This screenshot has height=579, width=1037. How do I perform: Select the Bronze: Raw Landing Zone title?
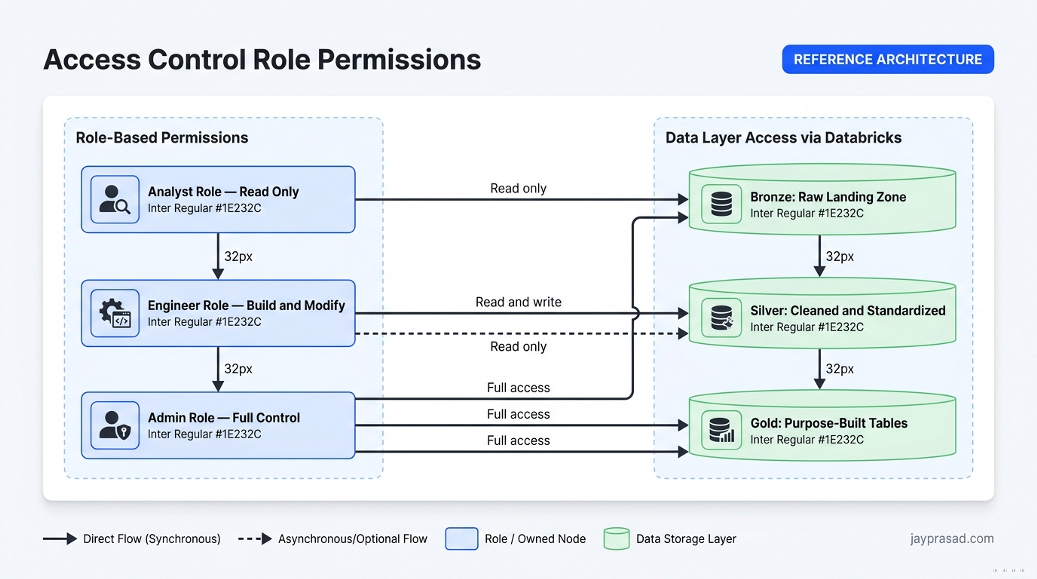(828, 197)
